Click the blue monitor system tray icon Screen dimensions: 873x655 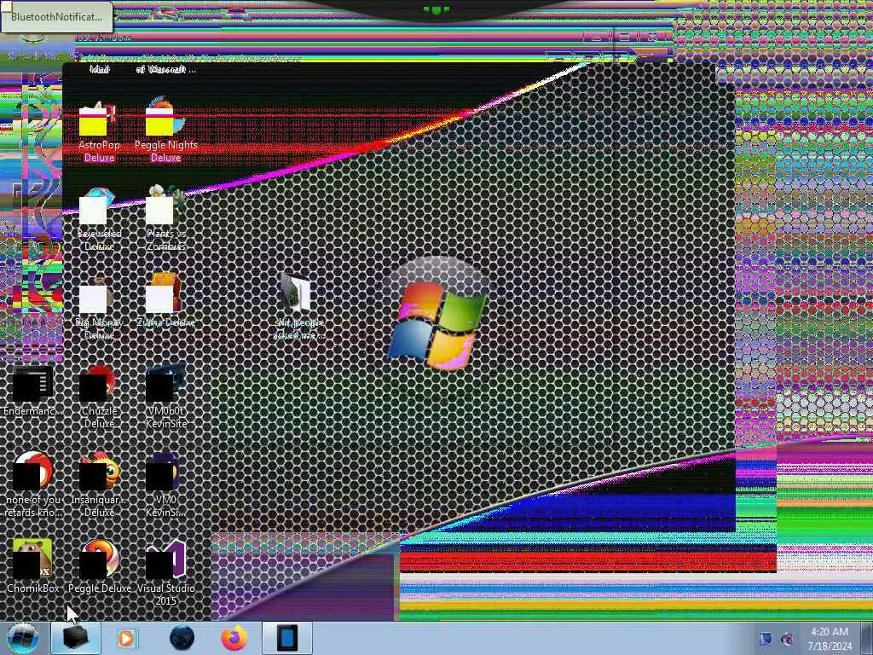tap(766, 639)
